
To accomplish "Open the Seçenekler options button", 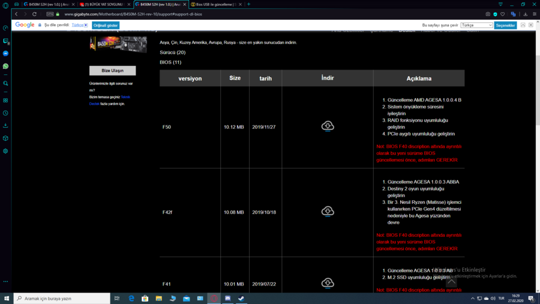I will 505,25.
